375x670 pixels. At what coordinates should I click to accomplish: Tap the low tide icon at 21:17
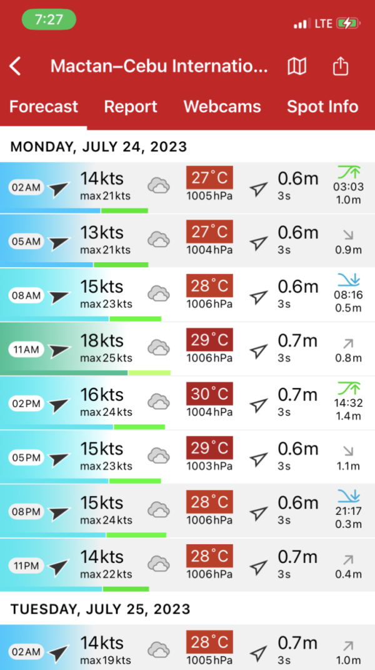[x=348, y=495]
